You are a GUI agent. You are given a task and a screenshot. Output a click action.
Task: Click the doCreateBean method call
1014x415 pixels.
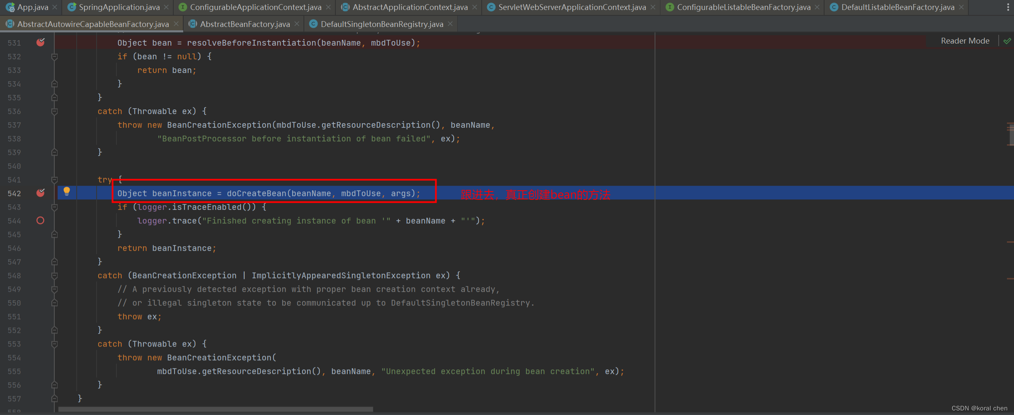pyautogui.click(x=256, y=193)
